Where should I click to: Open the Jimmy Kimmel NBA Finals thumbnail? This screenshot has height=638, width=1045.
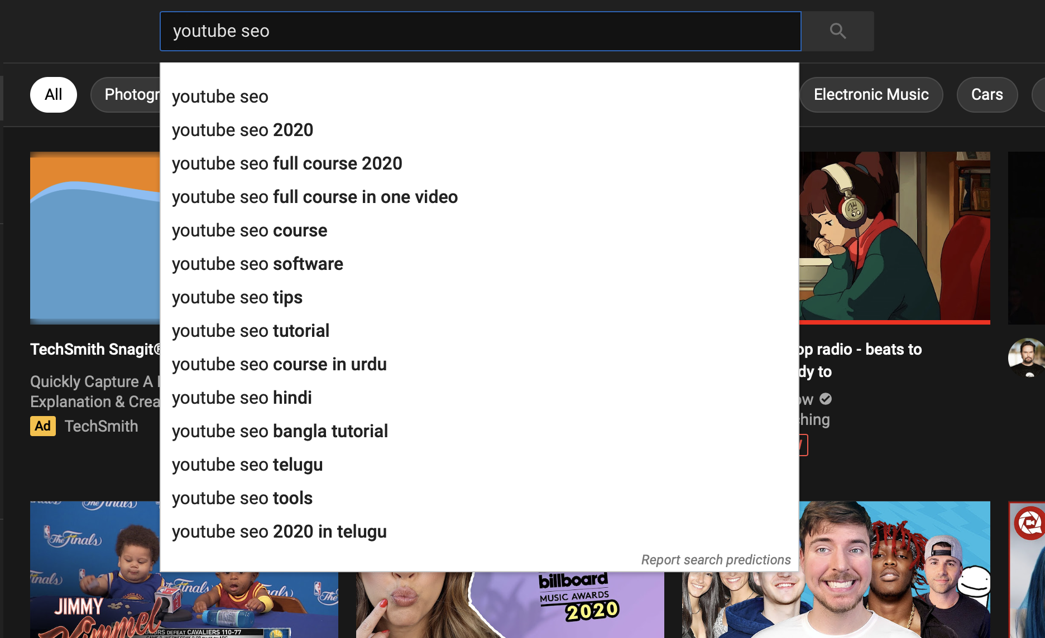coord(95,569)
